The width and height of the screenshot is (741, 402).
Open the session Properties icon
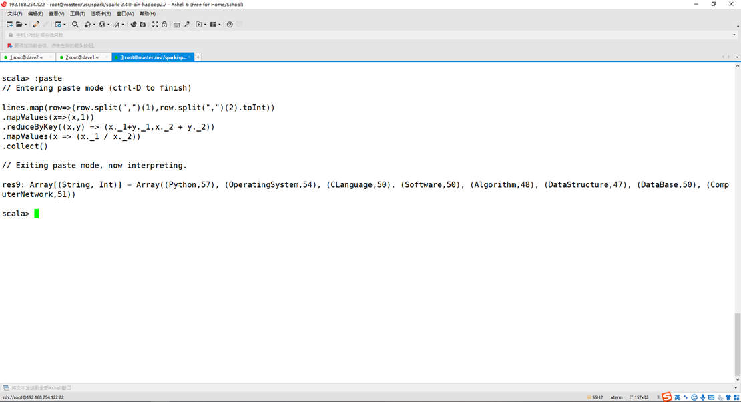point(58,25)
